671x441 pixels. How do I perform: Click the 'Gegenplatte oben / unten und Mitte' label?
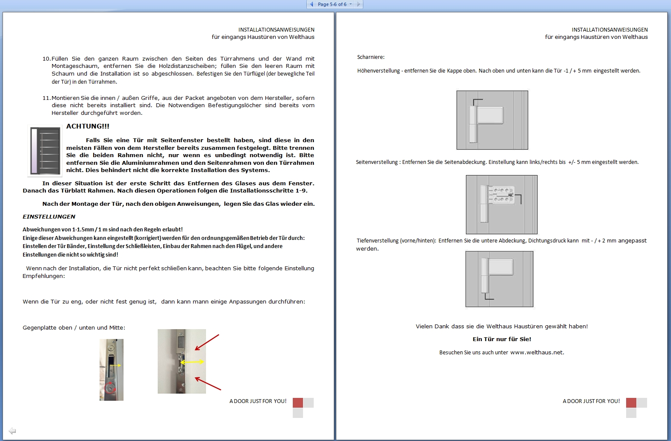(74, 328)
